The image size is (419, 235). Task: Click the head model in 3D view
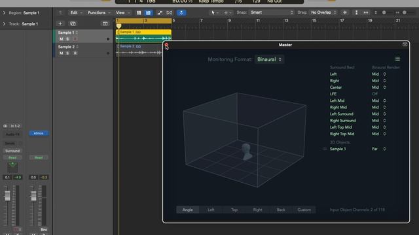246,152
